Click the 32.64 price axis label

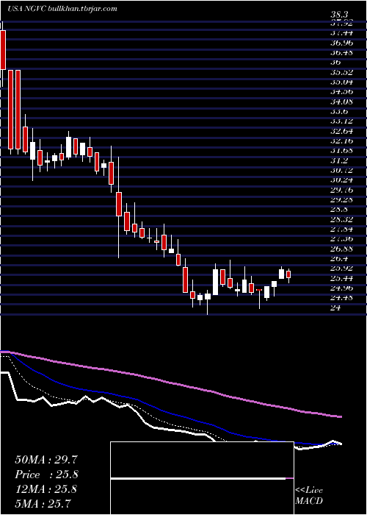click(341, 131)
